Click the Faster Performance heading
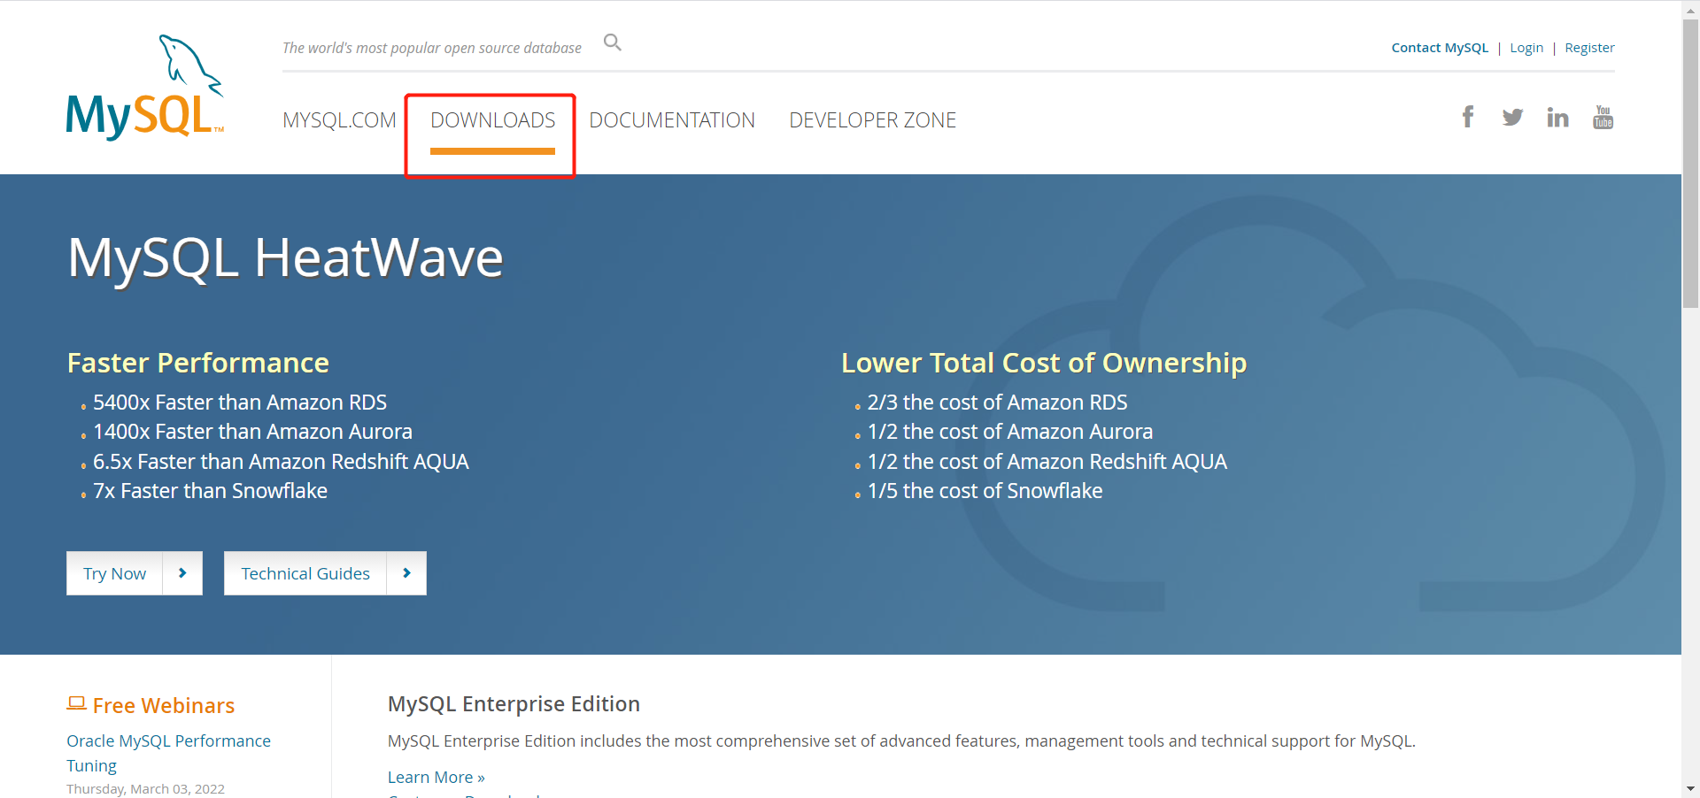1700x798 pixels. [x=198, y=363]
